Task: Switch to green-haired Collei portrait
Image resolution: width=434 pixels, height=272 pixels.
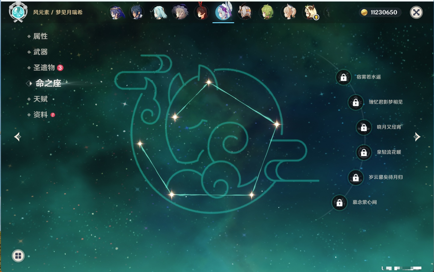Action: 267,13
